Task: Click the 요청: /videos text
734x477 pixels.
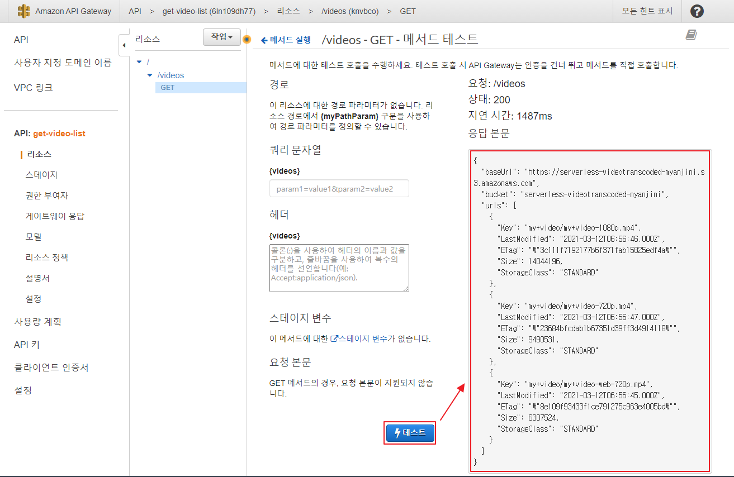Action: click(x=496, y=84)
